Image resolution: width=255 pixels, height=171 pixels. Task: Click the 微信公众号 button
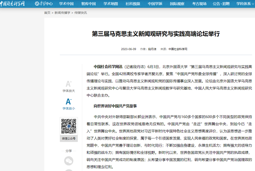pos(69,138)
